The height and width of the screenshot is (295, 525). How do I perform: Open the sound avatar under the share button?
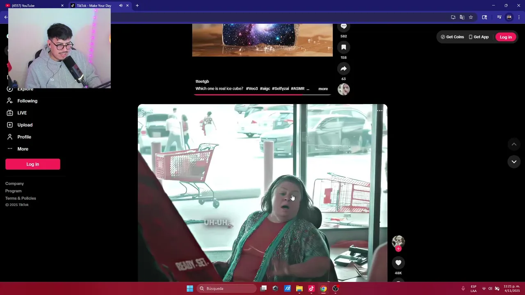344,89
